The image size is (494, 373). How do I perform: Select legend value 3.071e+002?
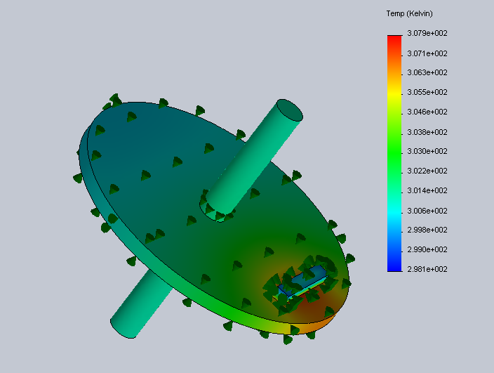click(x=427, y=53)
